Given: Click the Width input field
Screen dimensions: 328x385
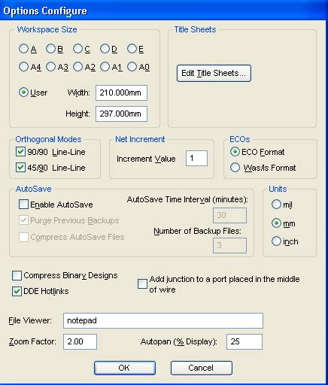Looking at the screenshot, I should [x=121, y=92].
